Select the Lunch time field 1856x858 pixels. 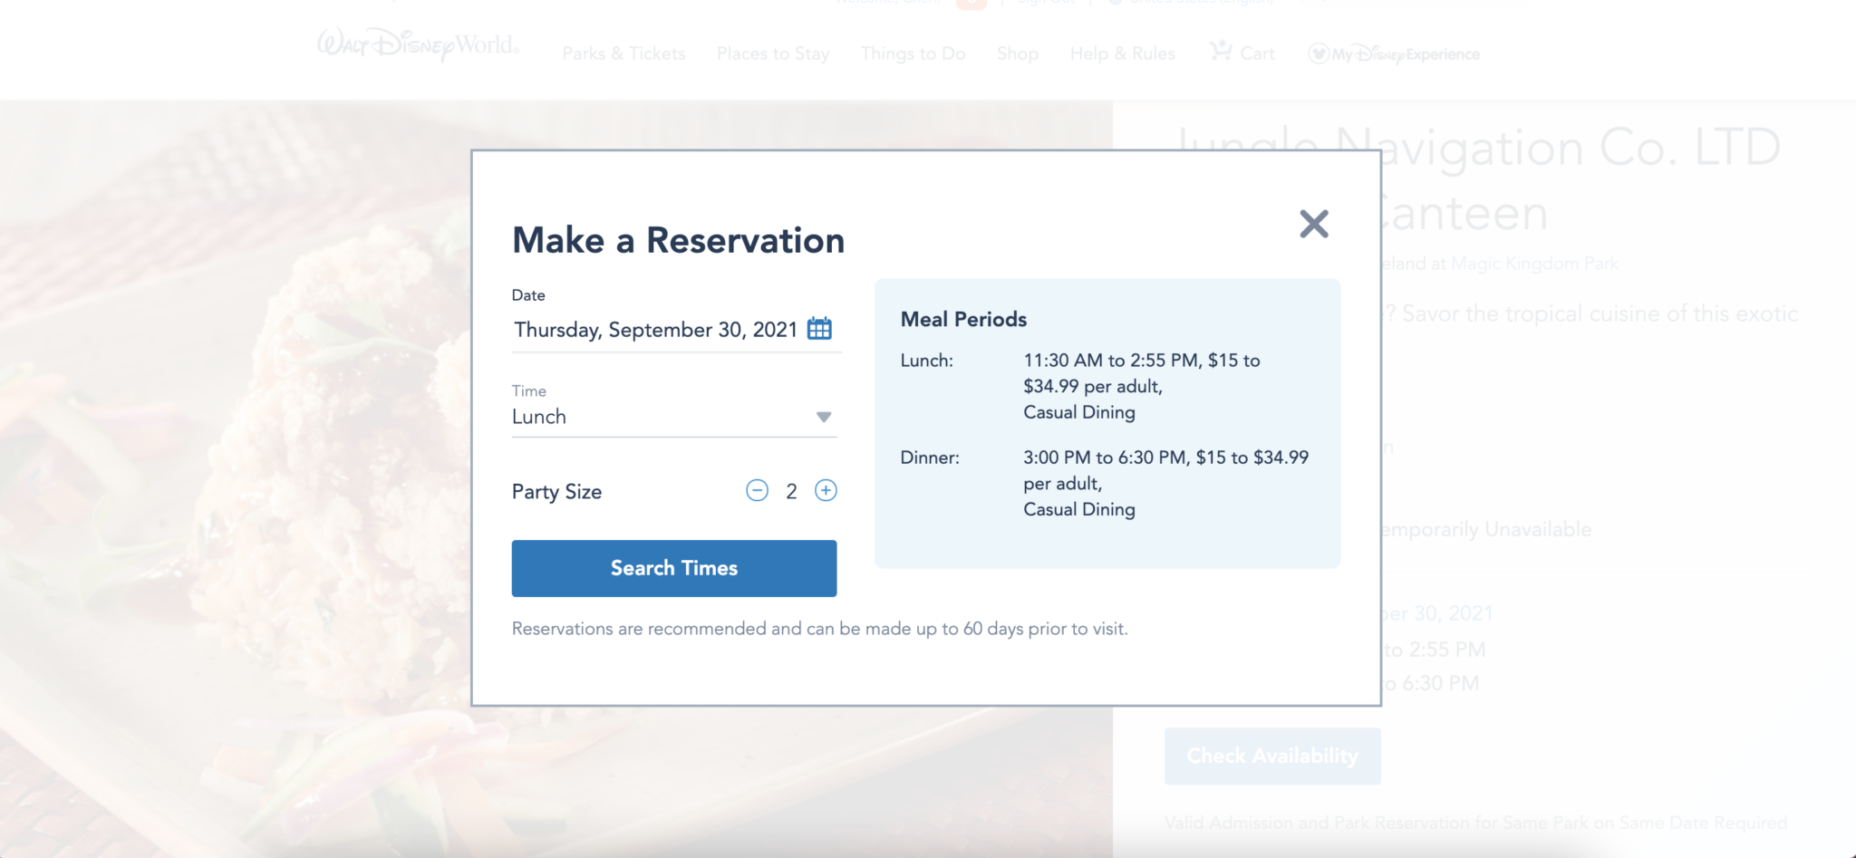click(x=673, y=417)
